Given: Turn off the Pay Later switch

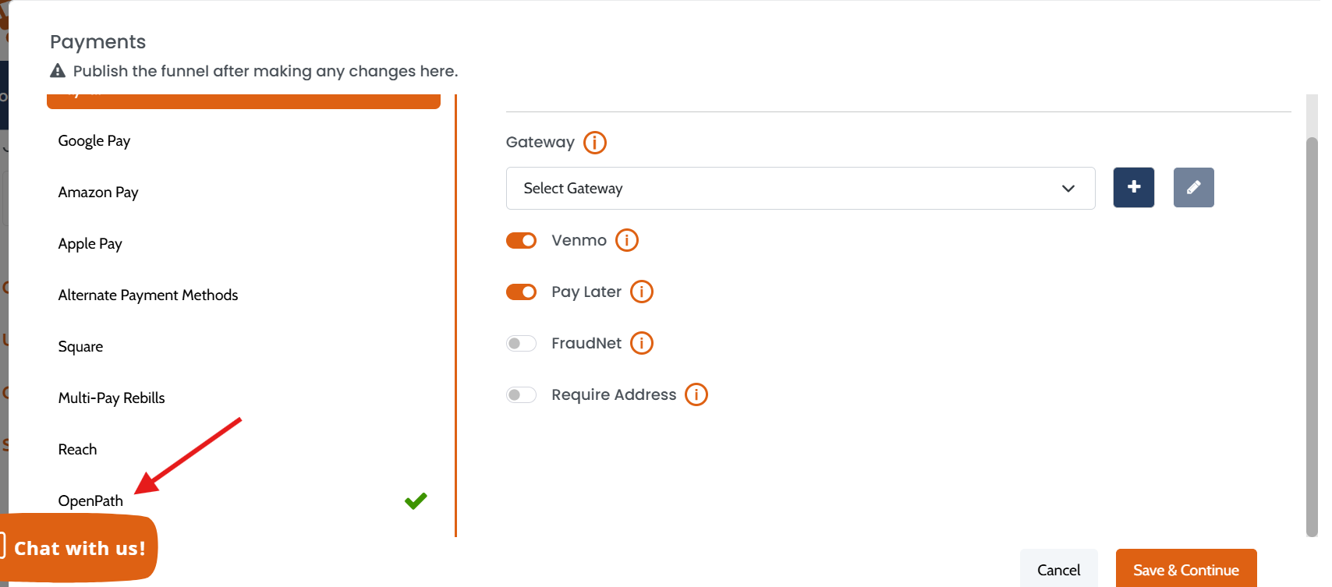Looking at the screenshot, I should 521,292.
